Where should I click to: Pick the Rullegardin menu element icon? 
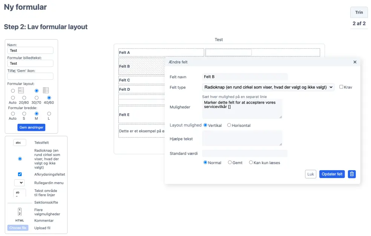click(x=19, y=183)
